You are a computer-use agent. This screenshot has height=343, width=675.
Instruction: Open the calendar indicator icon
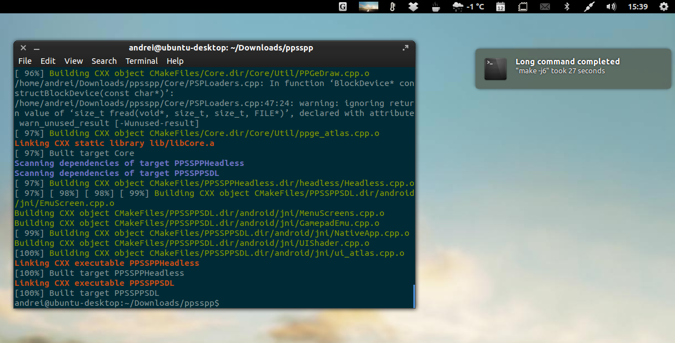point(501,7)
